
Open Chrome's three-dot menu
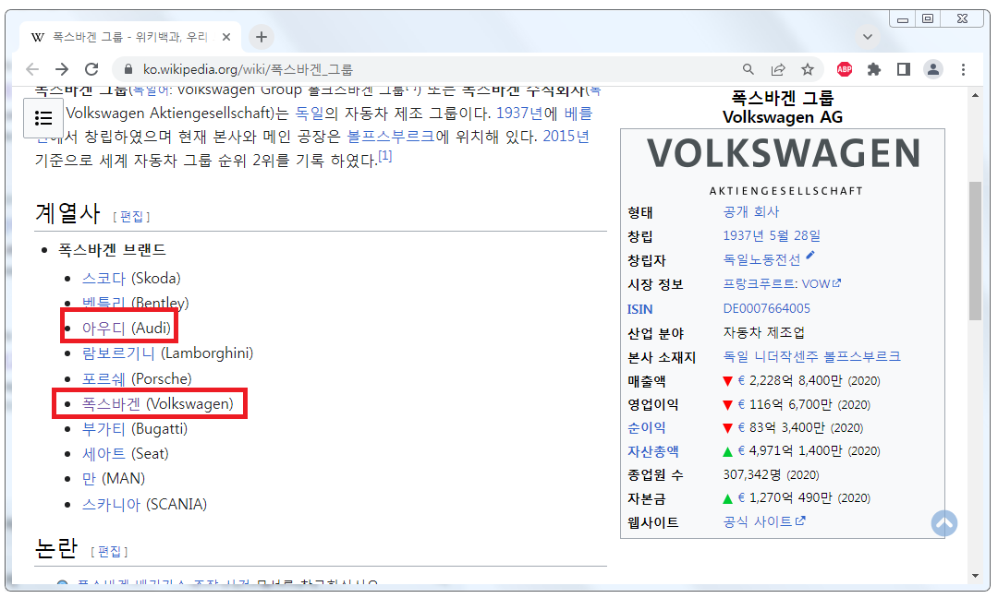963,69
